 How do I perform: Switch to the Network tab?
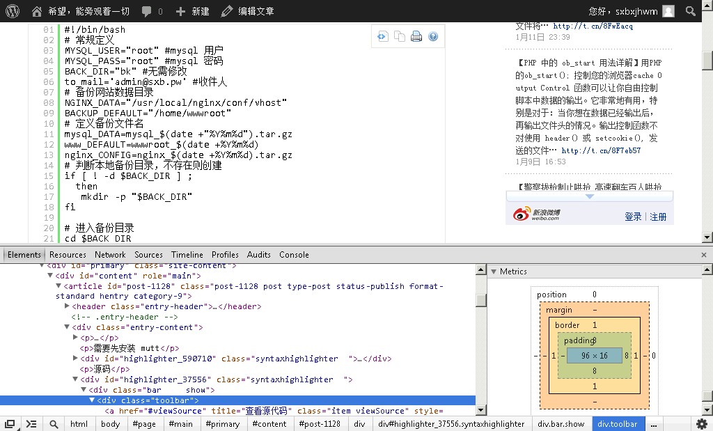pos(110,255)
